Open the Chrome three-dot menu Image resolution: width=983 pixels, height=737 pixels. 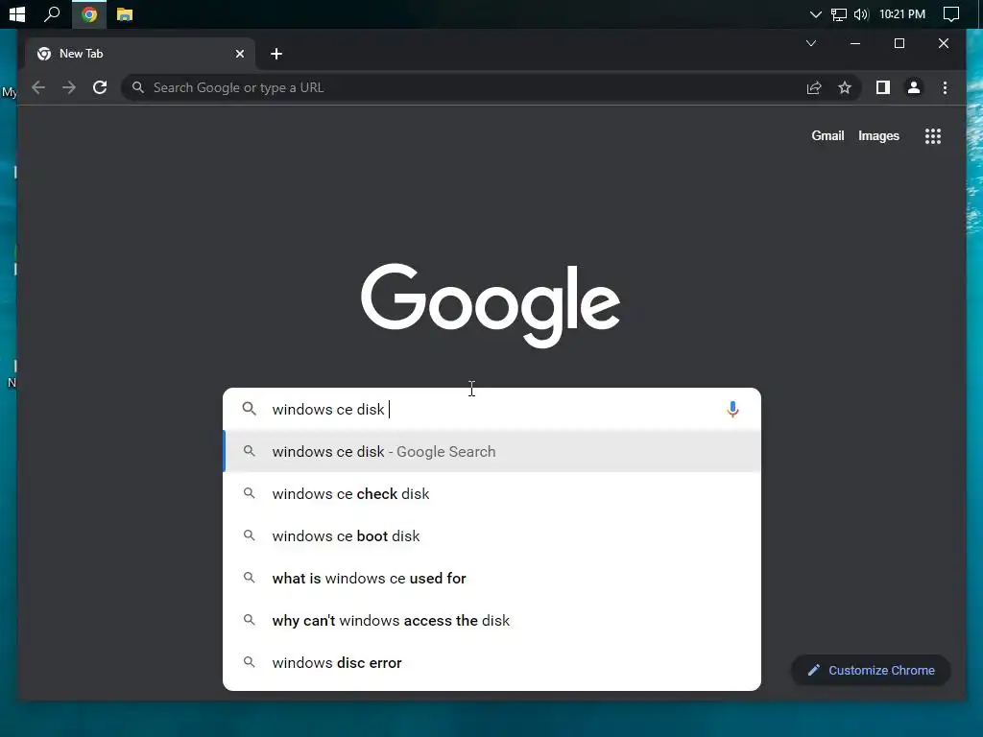(x=945, y=87)
